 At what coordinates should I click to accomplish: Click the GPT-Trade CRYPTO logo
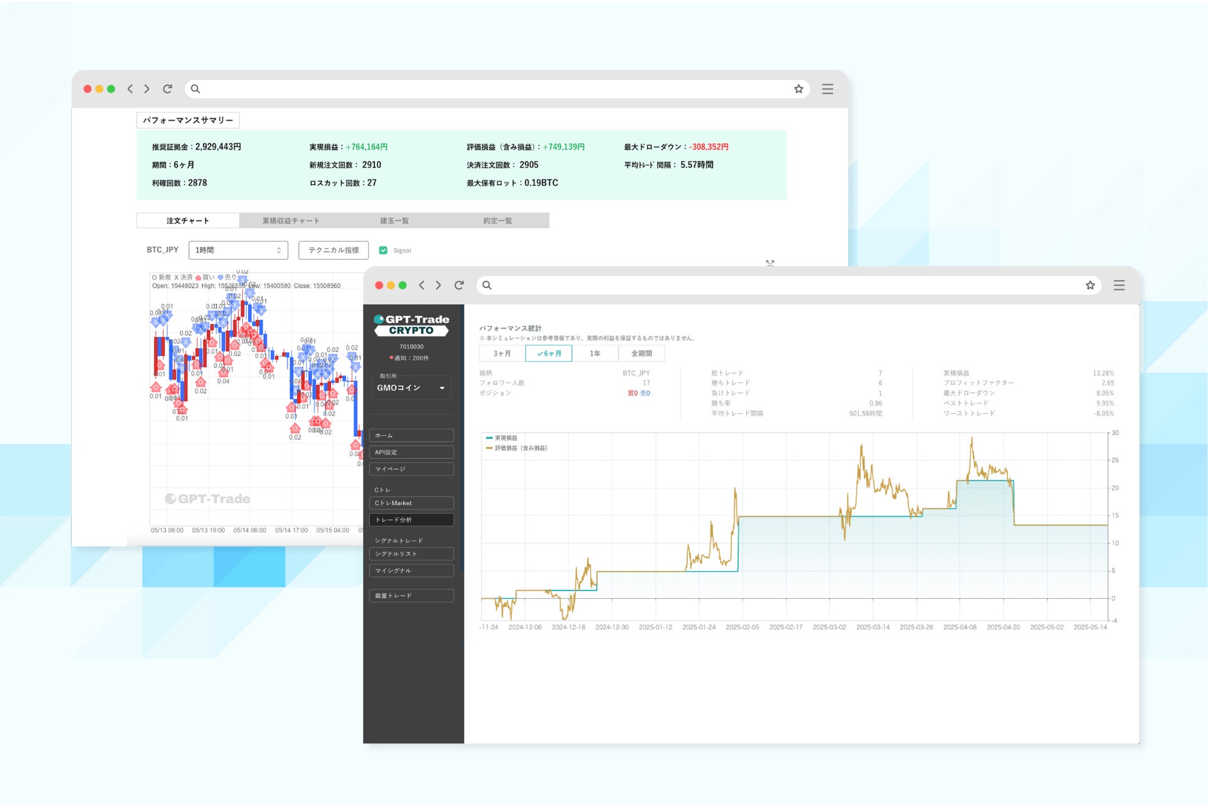(411, 325)
